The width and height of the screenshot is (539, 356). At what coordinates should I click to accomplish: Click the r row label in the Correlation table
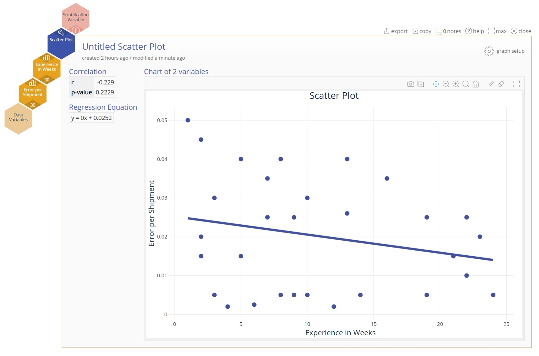[x=82, y=82]
